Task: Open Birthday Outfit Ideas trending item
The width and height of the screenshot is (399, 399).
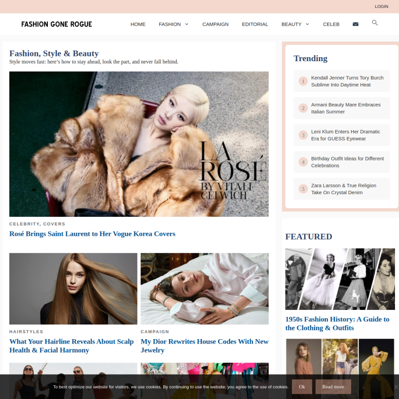Action: 341,162
